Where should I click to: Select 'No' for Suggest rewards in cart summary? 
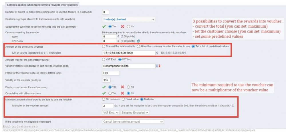pyautogui.click(x=128, y=27)
